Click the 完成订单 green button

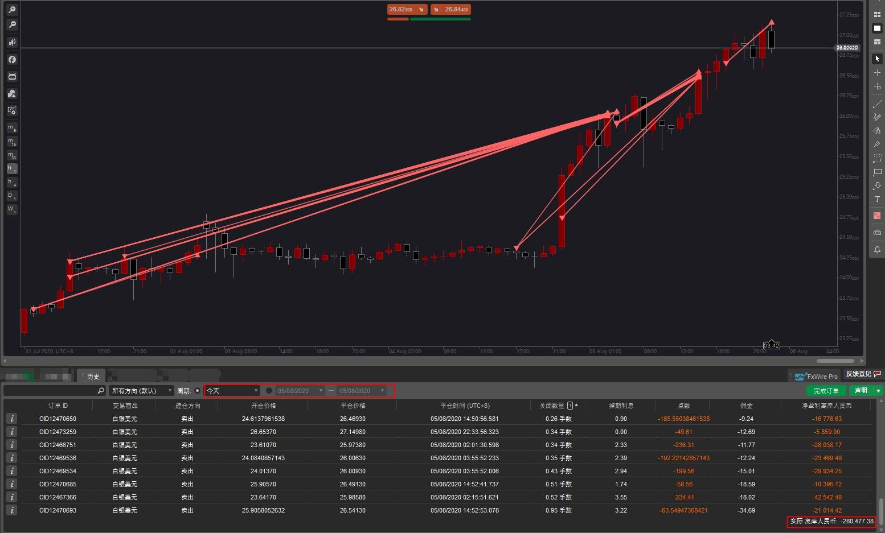point(826,391)
